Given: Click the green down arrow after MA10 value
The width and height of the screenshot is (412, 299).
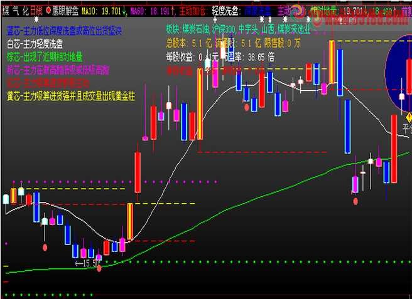Looking at the screenshot, I should pyautogui.click(x=124, y=11).
